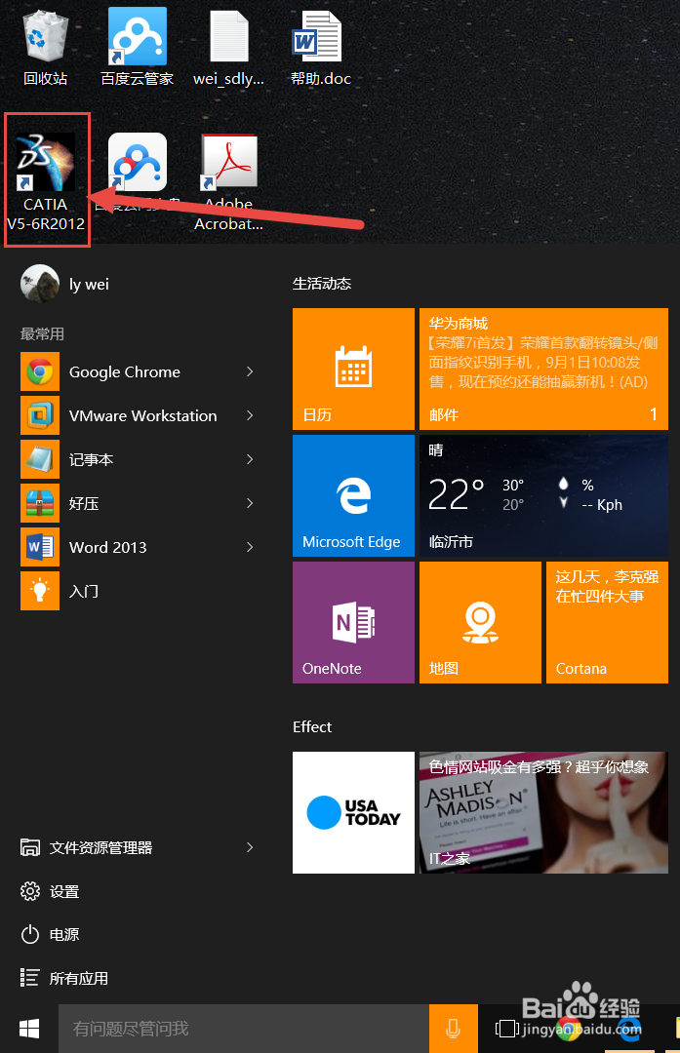Click the Effect group header
The width and height of the screenshot is (680, 1053).
coord(312,726)
